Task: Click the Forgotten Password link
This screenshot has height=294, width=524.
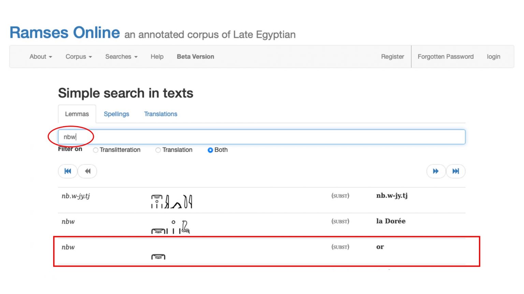Action: pyautogui.click(x=446, y=57)
